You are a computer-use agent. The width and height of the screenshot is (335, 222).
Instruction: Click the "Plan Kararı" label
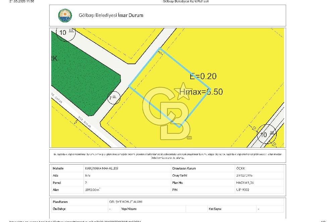60,202
